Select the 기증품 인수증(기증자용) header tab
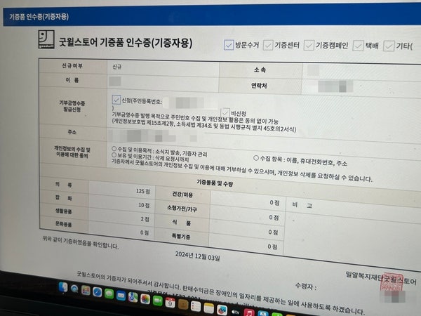The image size is (421, 316). tap(39, 17)
